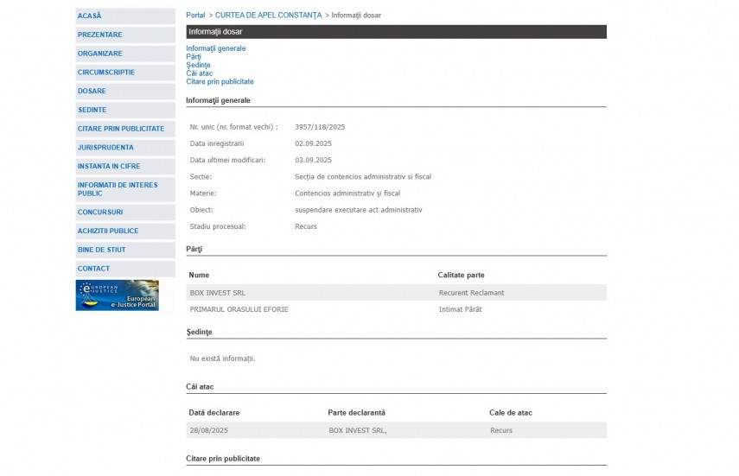Click registration date 02.09.2025
739x476 pixels.
(314, 143)
